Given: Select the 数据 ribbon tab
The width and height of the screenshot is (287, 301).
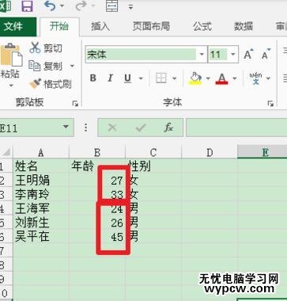Looking at the screenshot, I should pyautogui.click(x=244, y=26).
